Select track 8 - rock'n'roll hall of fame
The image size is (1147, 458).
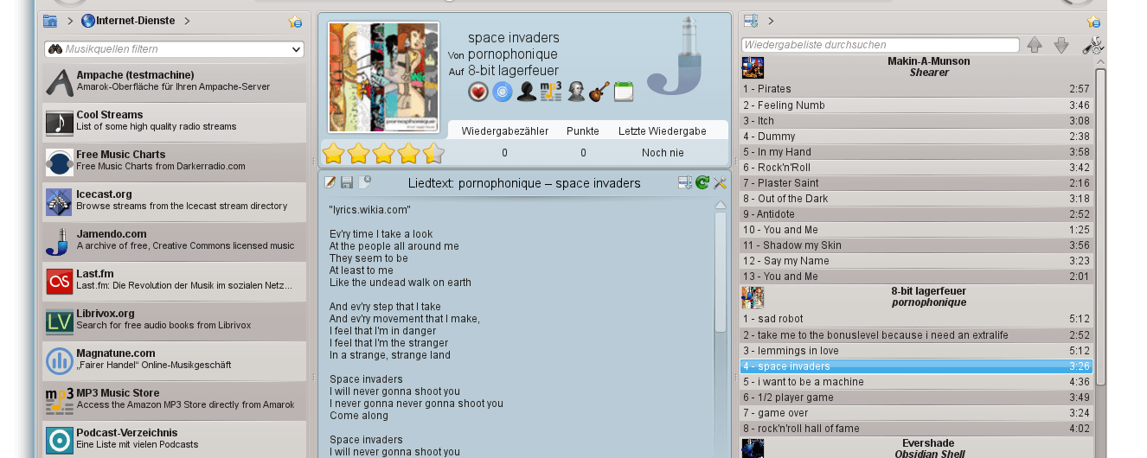coord(917,428)
